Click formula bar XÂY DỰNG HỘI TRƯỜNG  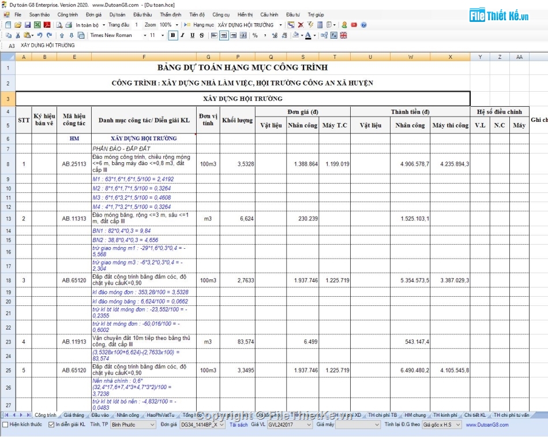[47, 46]
